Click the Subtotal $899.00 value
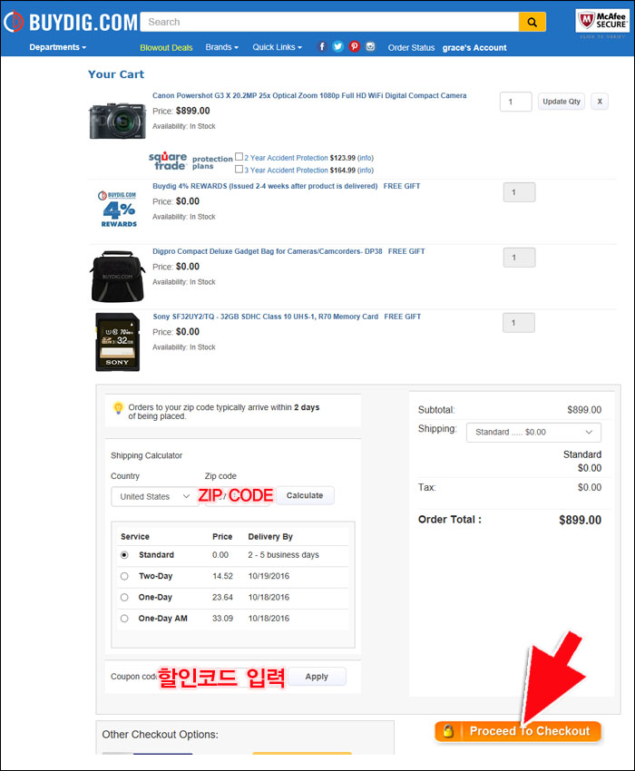635x771 pixels. pos(584,410)
